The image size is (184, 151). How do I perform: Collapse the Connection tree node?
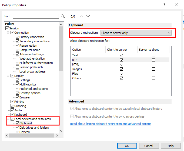click(x=8, y=33)
